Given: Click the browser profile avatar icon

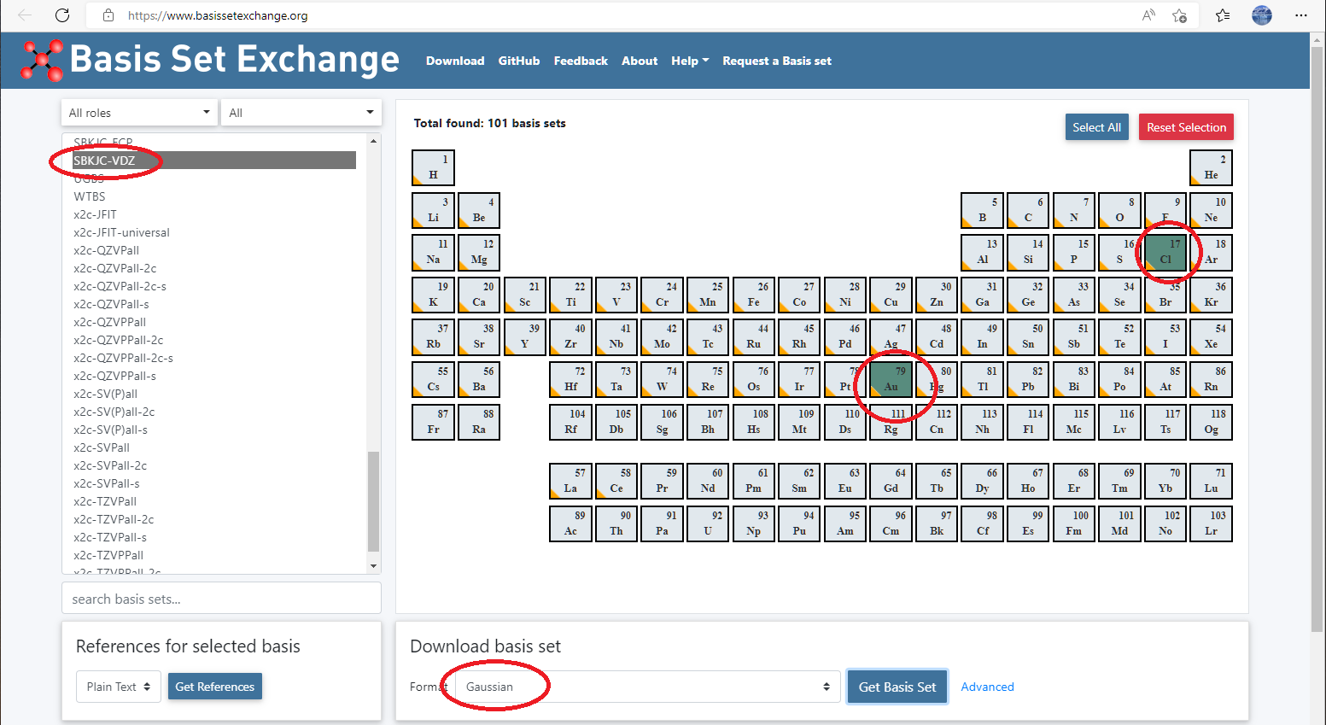Looking at the screenshot, I should click(x=1261, y=15).
